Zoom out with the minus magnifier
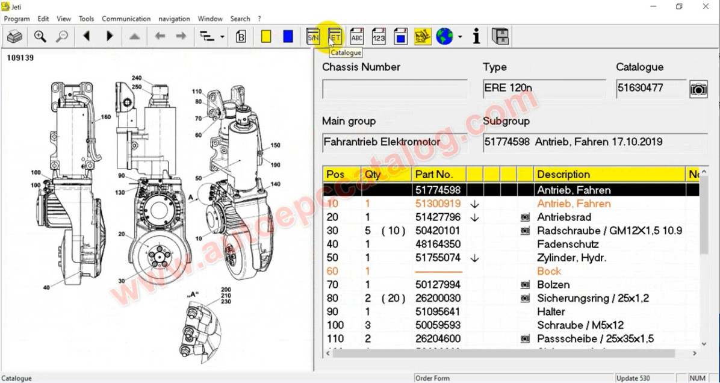The height and width of the screenshot is (383, 720). pos(62,36)
